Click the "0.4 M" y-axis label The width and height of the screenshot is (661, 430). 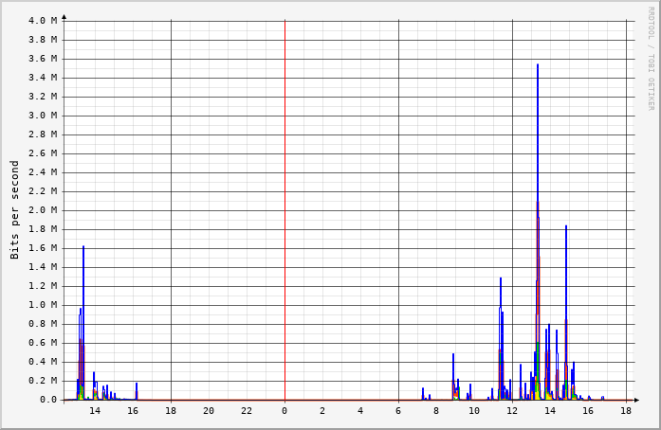click(x=43, y=362)
